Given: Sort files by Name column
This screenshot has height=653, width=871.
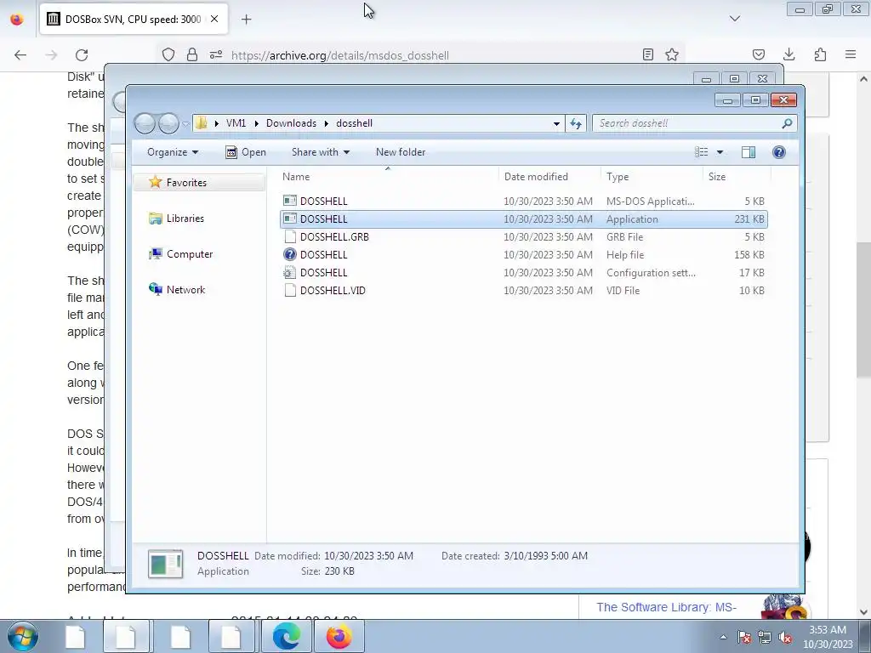Looking at the screenshot, I should point(388,177).
